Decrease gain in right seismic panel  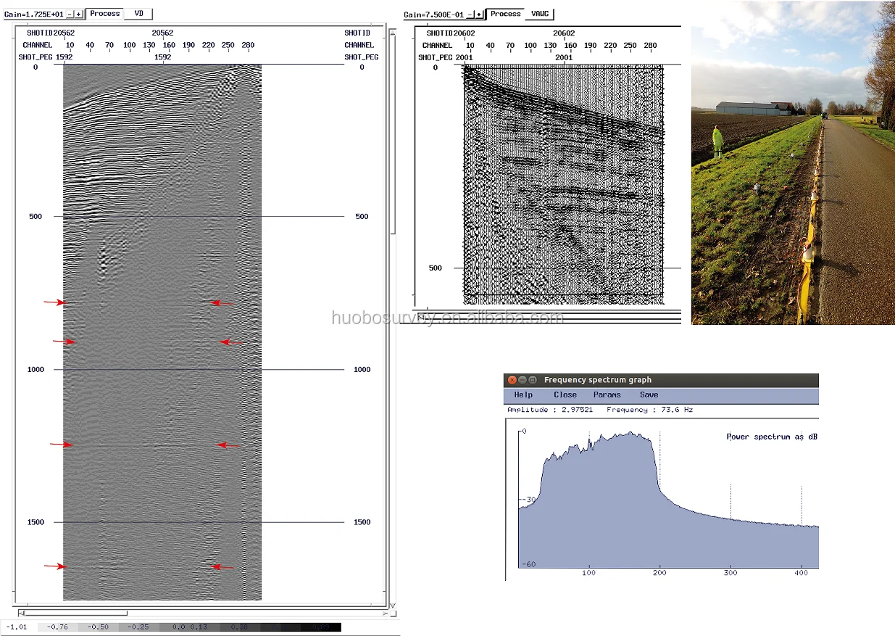click(470, 15)
